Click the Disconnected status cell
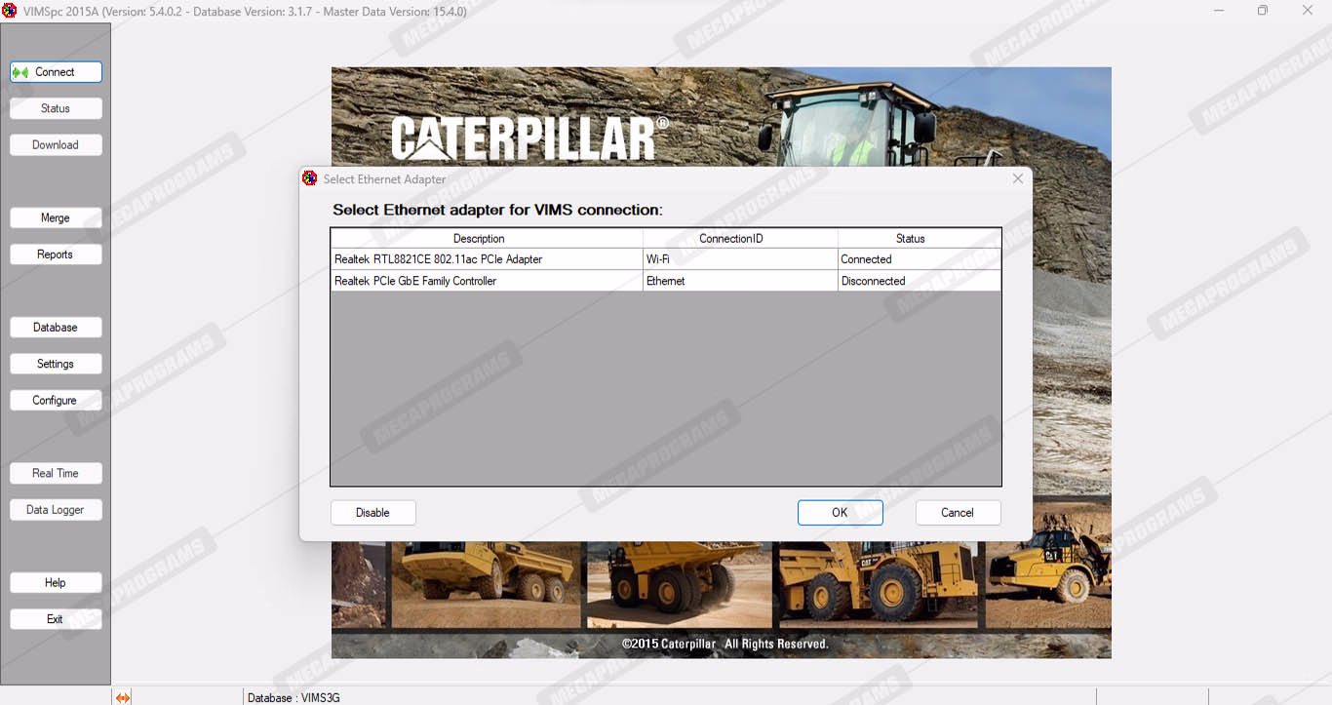The height and width of the screenshot is (705, 1332). pyautogui.click(x=920, y=281)
